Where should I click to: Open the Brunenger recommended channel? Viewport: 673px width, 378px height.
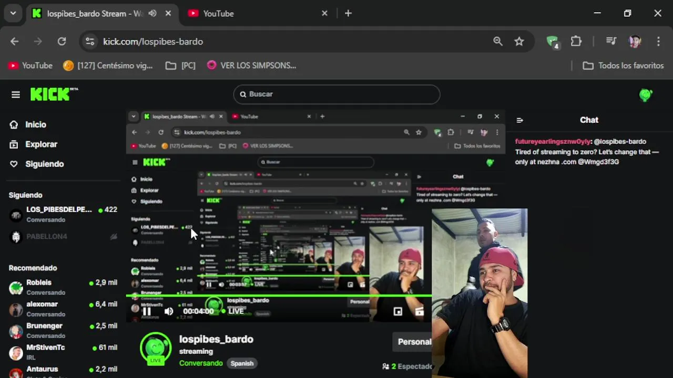click(63, 330)
